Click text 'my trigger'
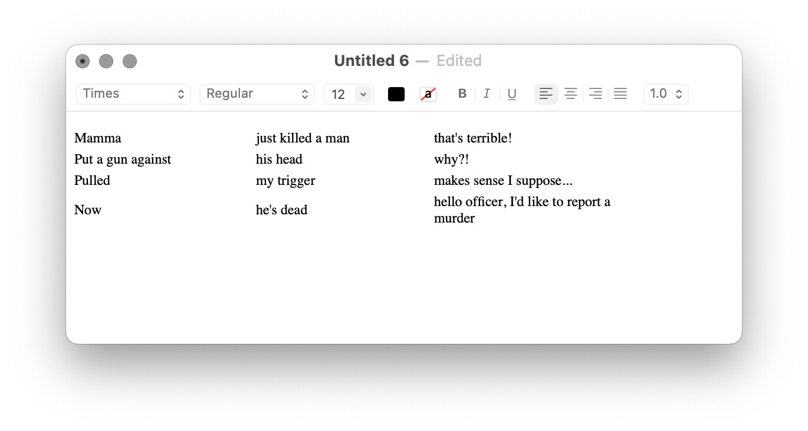Image resolution: width=808 pixels, height=431 pixels. [x=285, y=181]
